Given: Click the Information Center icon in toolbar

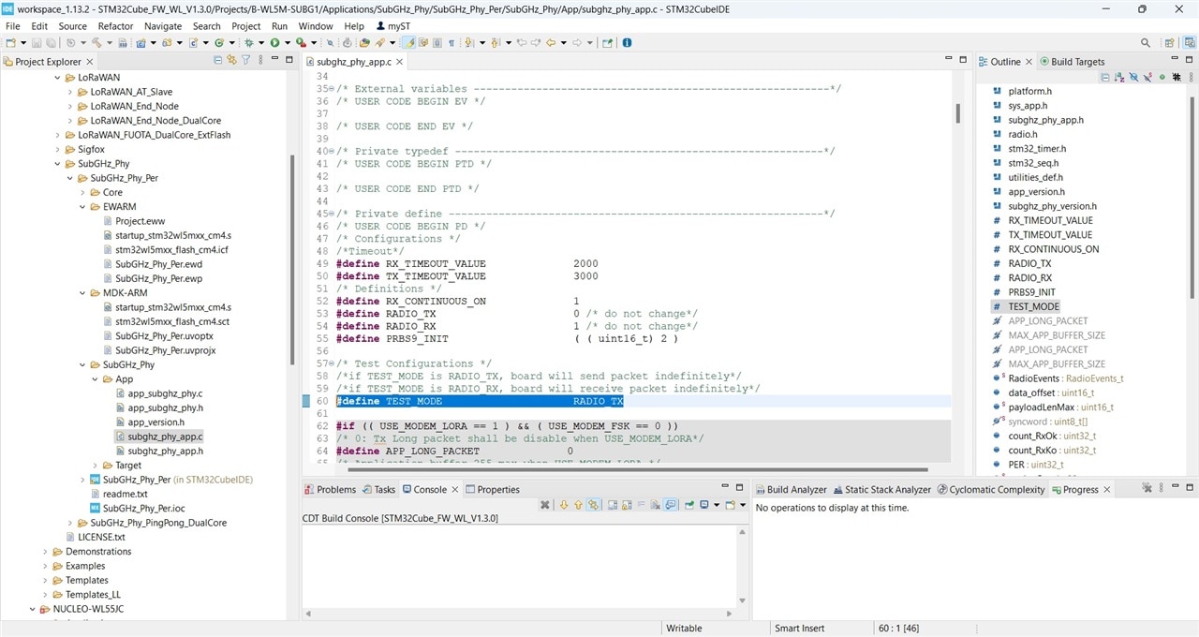Looking at the screenshot, I should click(x=627, y=43).
